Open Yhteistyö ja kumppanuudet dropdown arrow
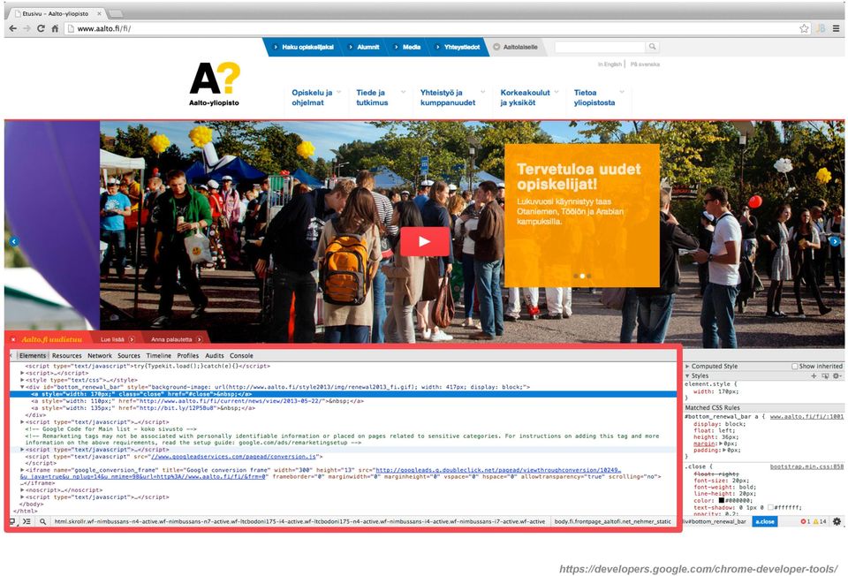 (483, 92)
